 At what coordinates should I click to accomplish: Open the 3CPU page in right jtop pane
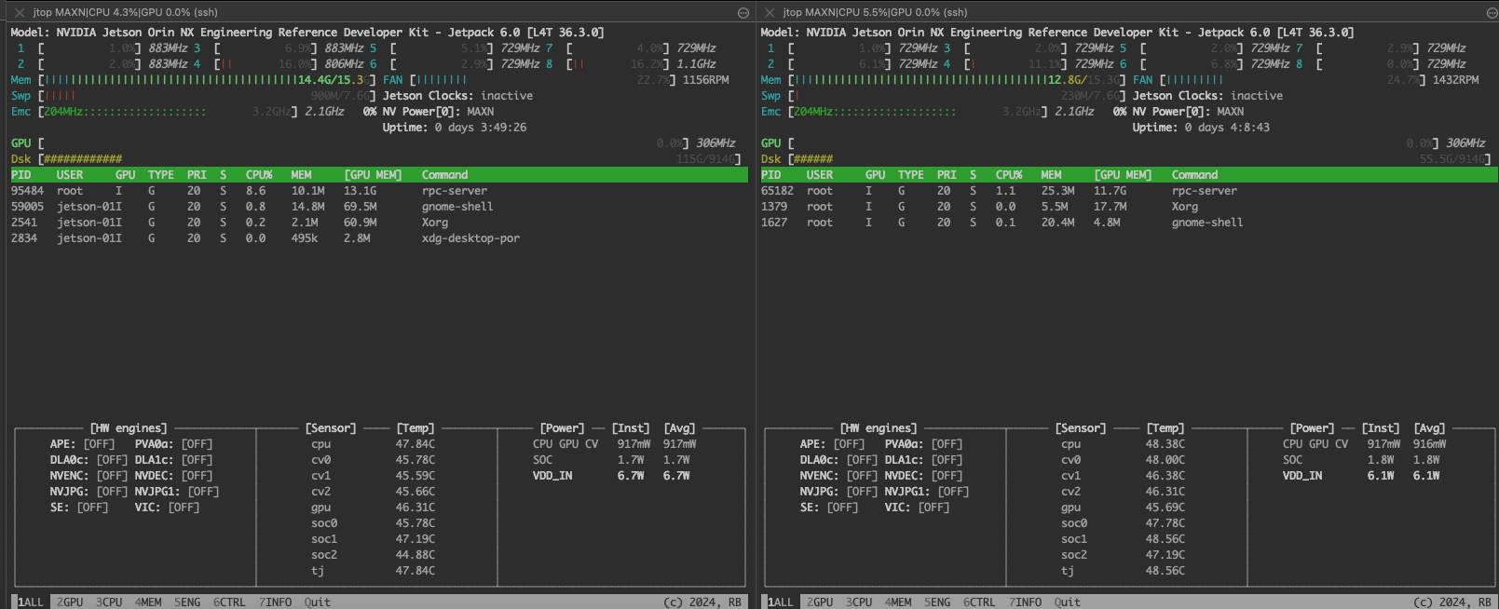[x=859, y=602]
